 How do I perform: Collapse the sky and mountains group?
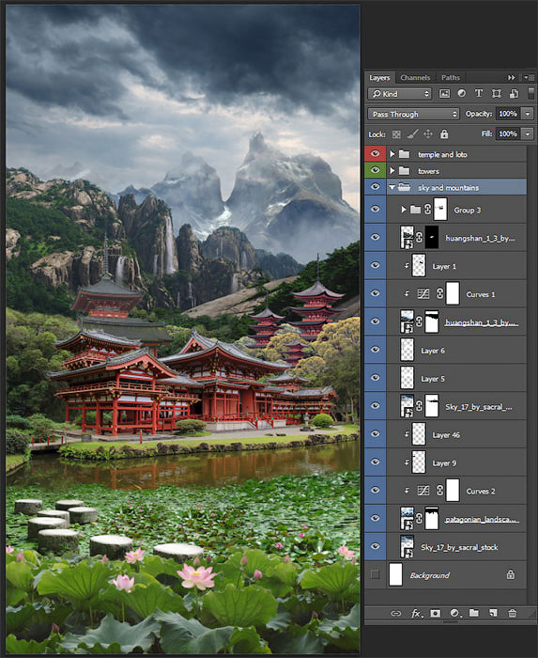coord(392,188)
